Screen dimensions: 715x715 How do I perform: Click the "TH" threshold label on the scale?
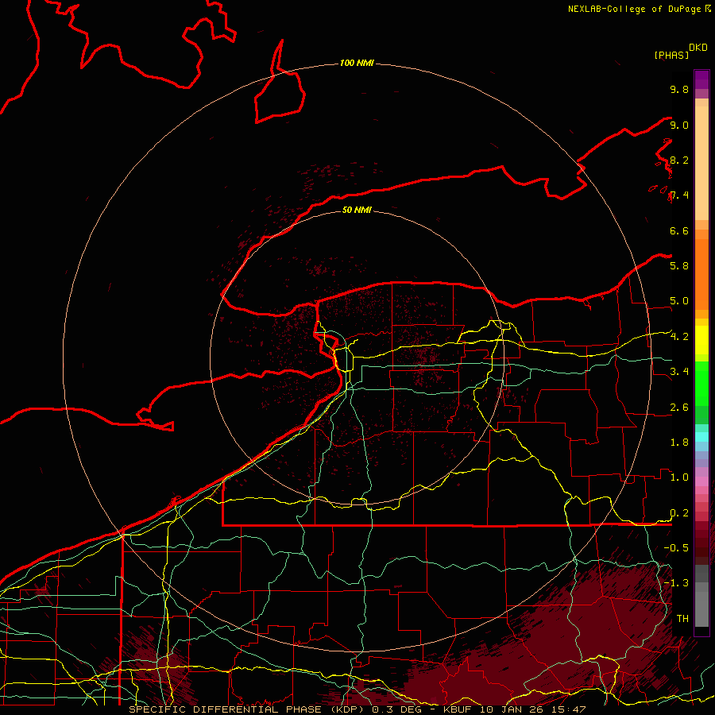pos(682,618)
